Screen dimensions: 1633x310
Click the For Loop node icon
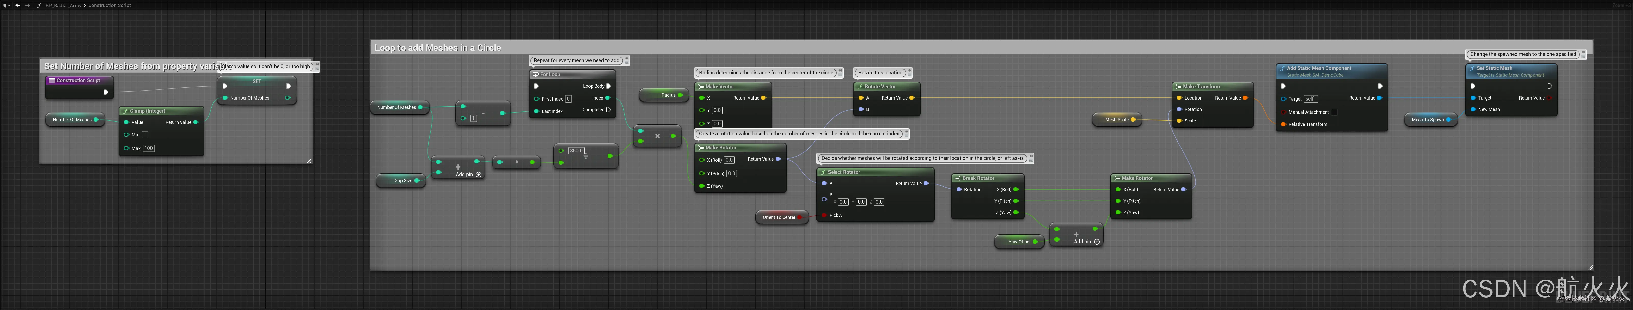(x=536, y=75)
